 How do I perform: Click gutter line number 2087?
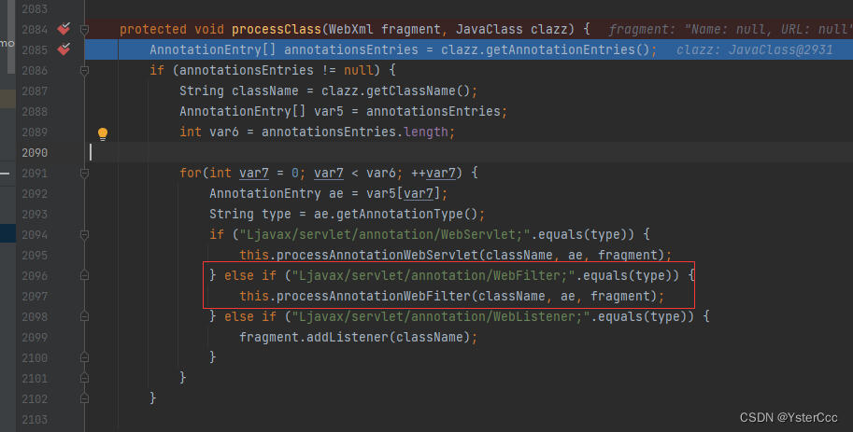[x=35, y=91]
